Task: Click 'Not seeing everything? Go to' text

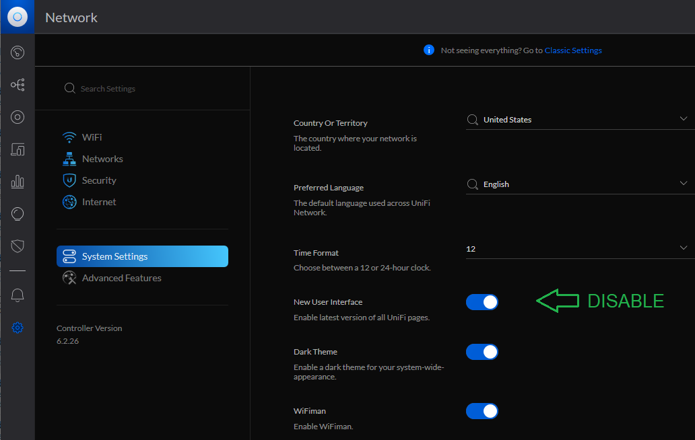Action: pos(492,50)
